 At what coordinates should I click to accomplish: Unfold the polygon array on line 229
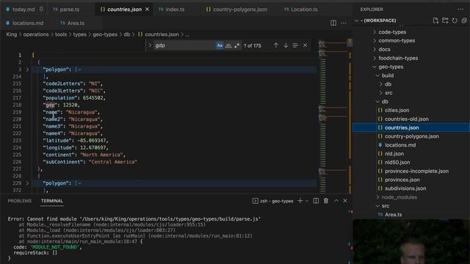[x=27, y=183]
